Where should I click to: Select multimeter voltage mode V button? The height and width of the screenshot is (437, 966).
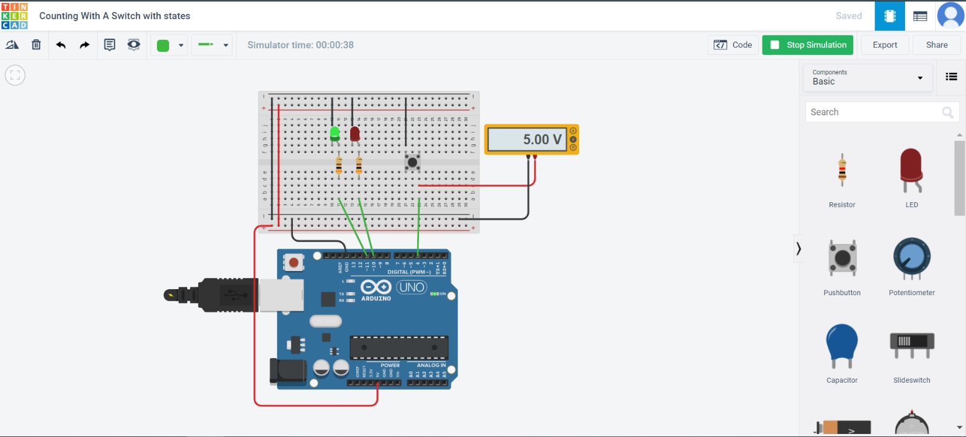(x=573, y=139)
